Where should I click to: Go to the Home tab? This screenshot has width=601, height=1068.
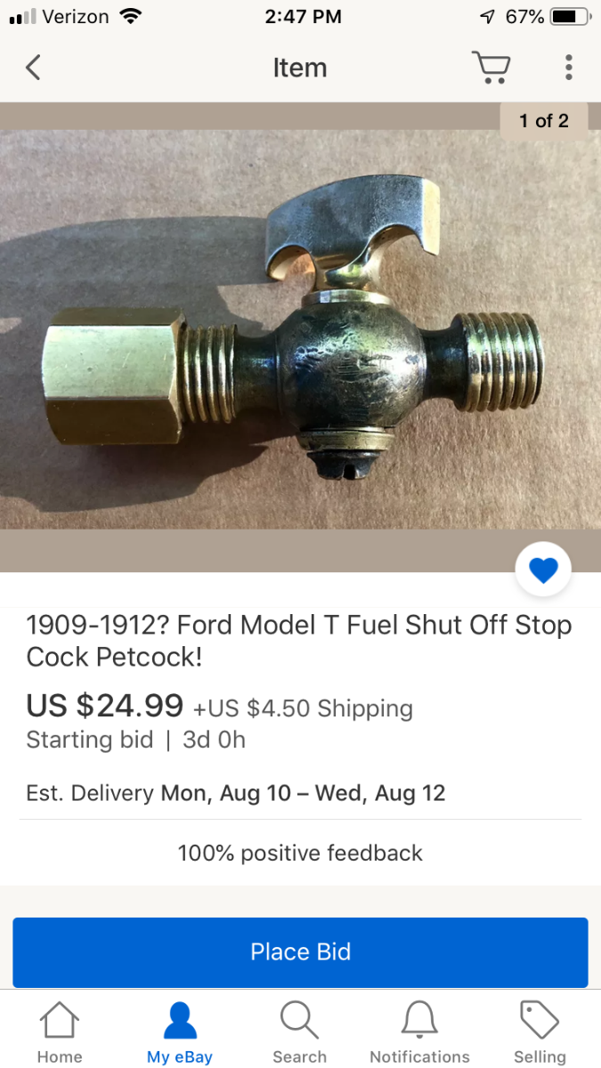click(60, 1033)
